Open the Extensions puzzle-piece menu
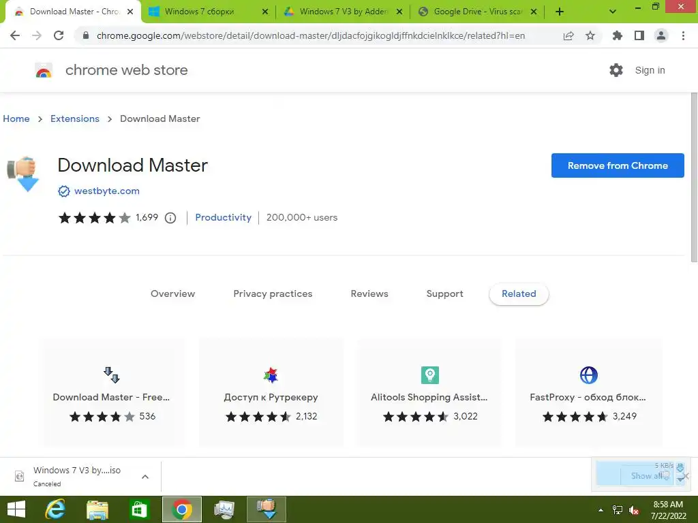Screen dimensions: 698x523 coord(617,35)
